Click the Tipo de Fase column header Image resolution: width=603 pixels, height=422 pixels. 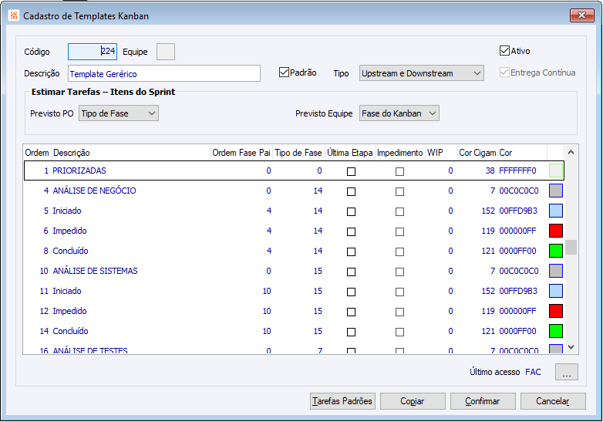(298, 153)
